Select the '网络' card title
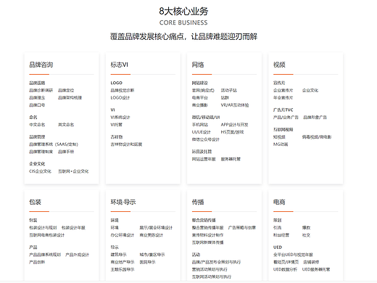This screenshot has height=283, width=377. tap(198, 65)
